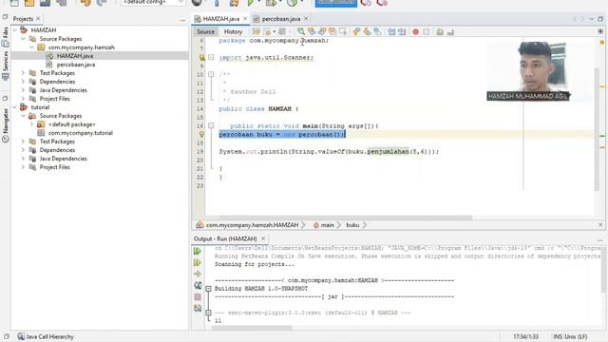Click Find Next Occurrence icon in editor toolbar
The image size is (608, 342).
(x=322, y=31)
